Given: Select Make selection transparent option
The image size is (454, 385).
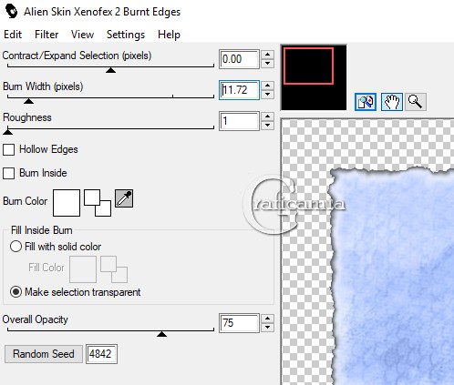Looking at the screenshot, I should pyautogui.click(x=15, y=292).
